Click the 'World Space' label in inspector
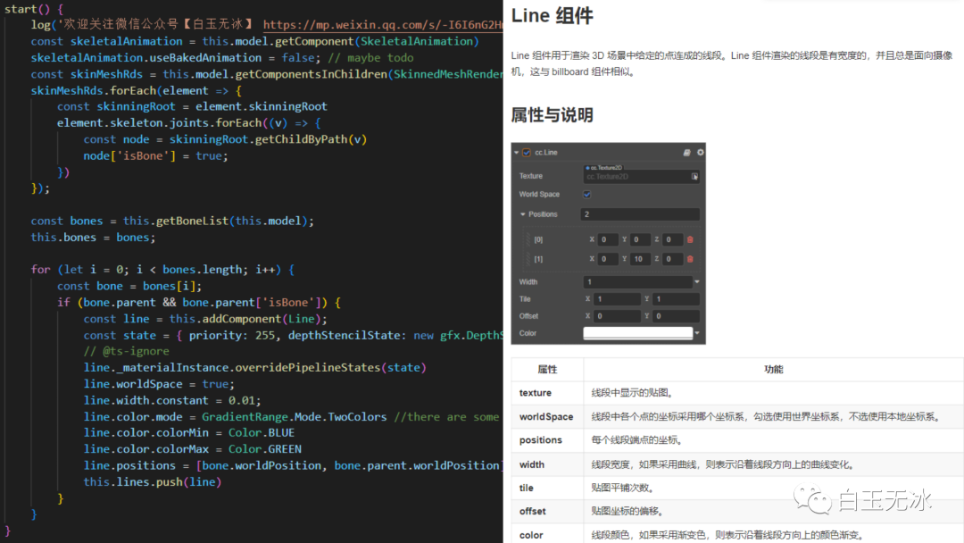The image size is (964, 543). click(539, 195)
